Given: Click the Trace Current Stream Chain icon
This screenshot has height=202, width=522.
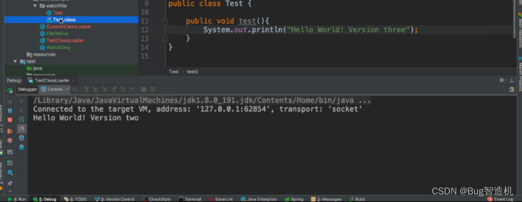Looking at the screenshot, I should click(x=153, y=89).
